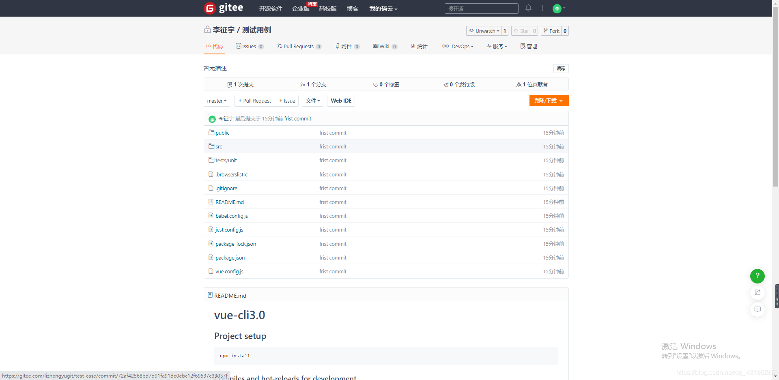Screen dimensions: 779x380
Task: Click the package.json file icon
Action: click(x=211, y=257)
